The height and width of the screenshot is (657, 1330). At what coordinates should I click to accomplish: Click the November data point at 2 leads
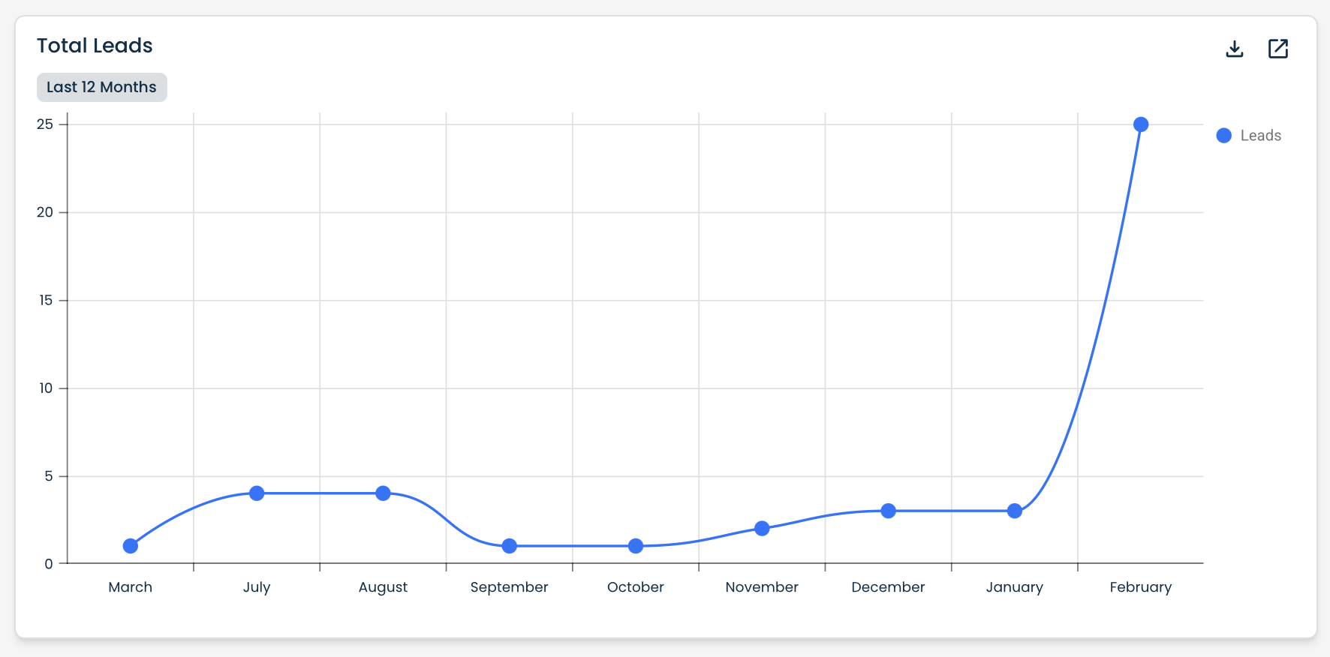click(x=761, y=528)
